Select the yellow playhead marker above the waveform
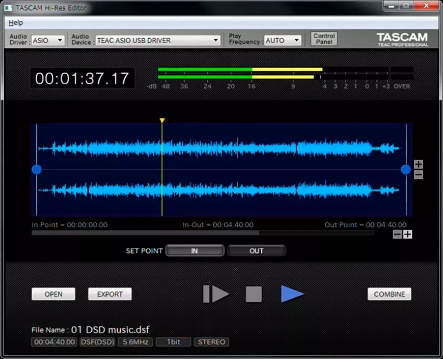 [162, 120]
